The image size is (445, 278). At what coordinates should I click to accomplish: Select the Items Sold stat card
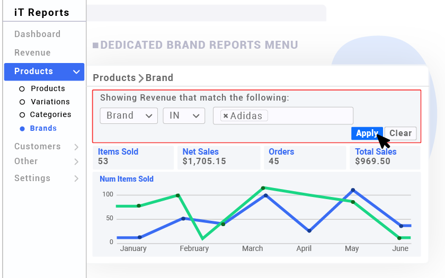tap(133, 157)
